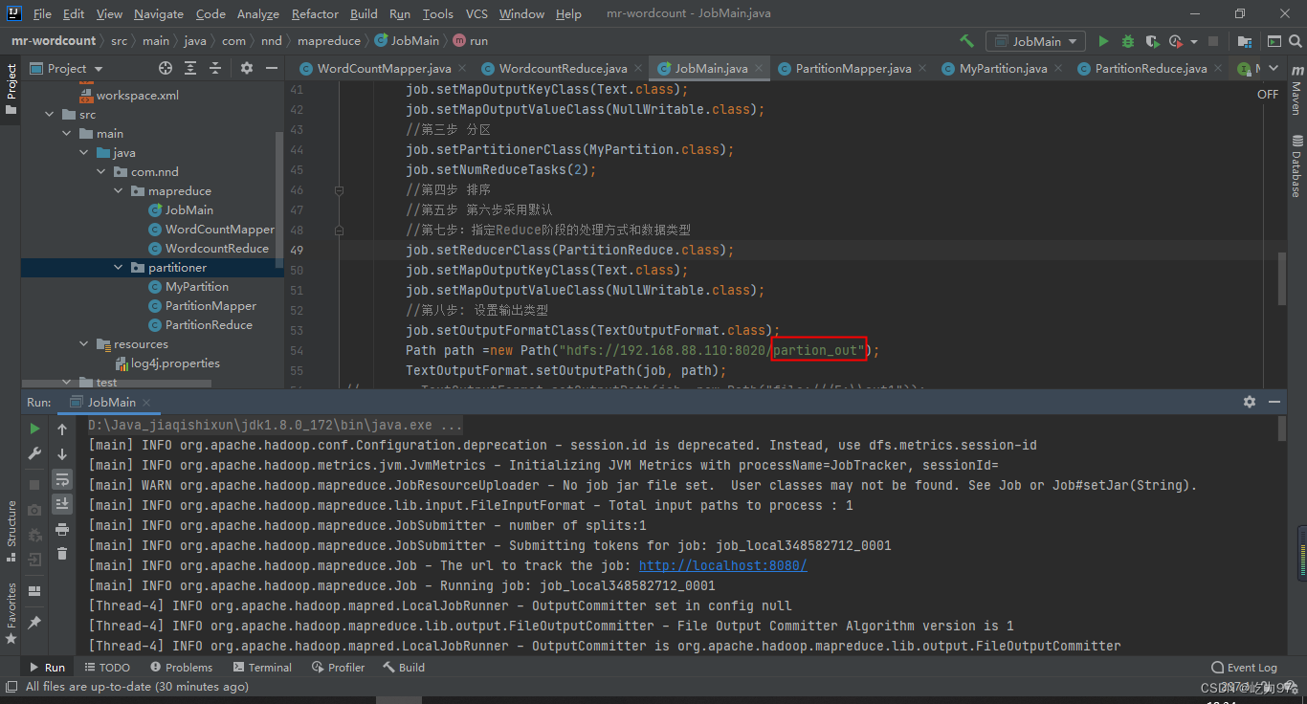Screen dimensions: 1307x704
Task: Click workspace.xml in project tree
Action: [x=137, y=95]
